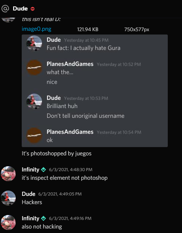Image resolution: width=182 pixels, height=233 pixels.
Task: Click the partially visible avatar at top
Action: 8,20
